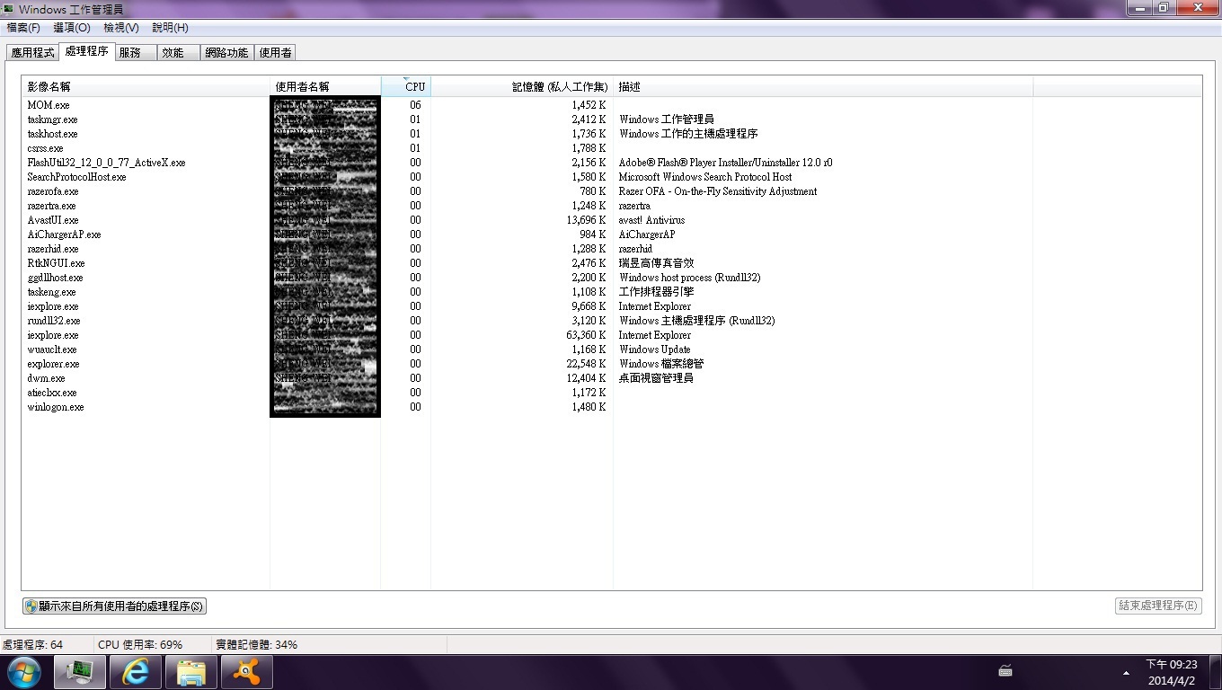This screenshot has width=1222, height=690.
Task: Click Task Manager title bar icon
Action: coord(9,9)
